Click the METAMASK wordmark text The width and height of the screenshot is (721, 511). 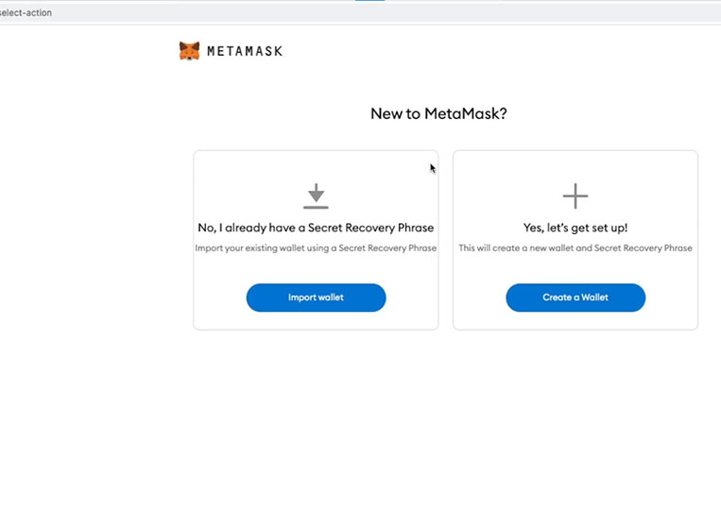[245, 51]
